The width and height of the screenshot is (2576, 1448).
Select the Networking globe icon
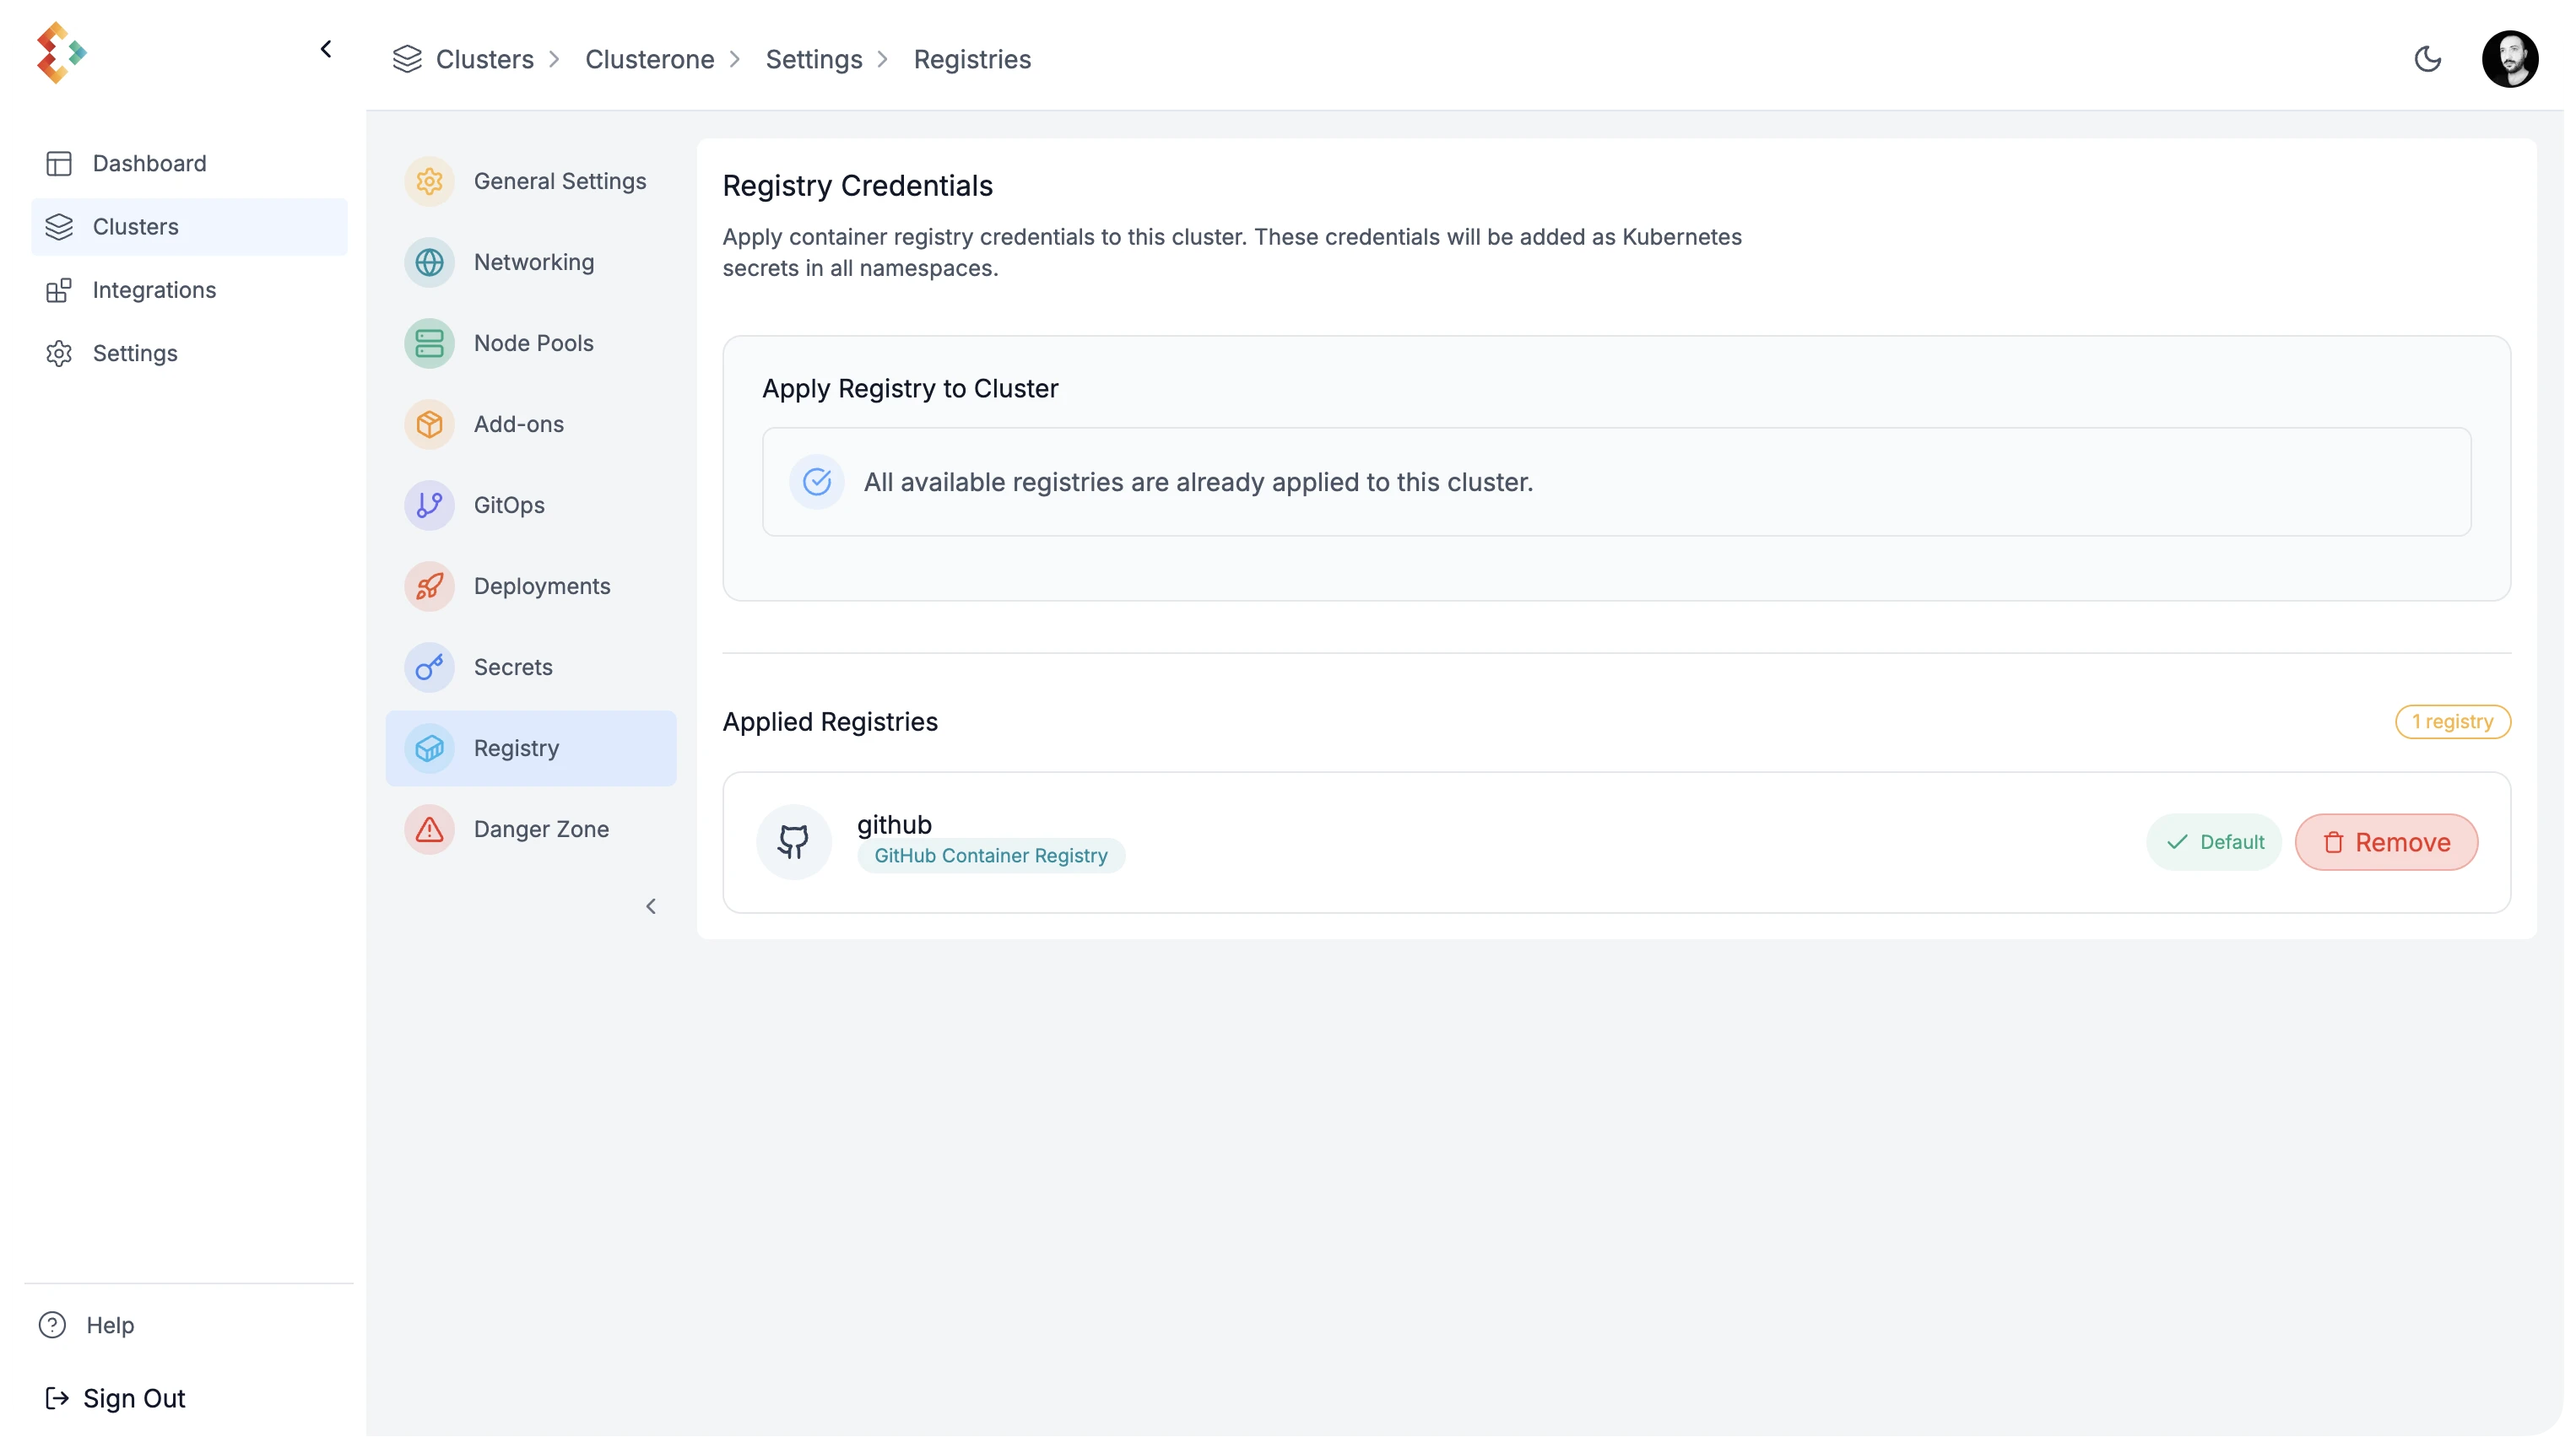point(429,262)
